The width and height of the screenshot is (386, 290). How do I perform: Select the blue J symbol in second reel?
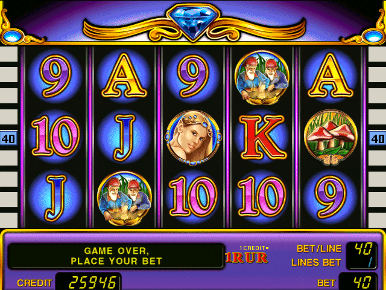pos(124,138)
